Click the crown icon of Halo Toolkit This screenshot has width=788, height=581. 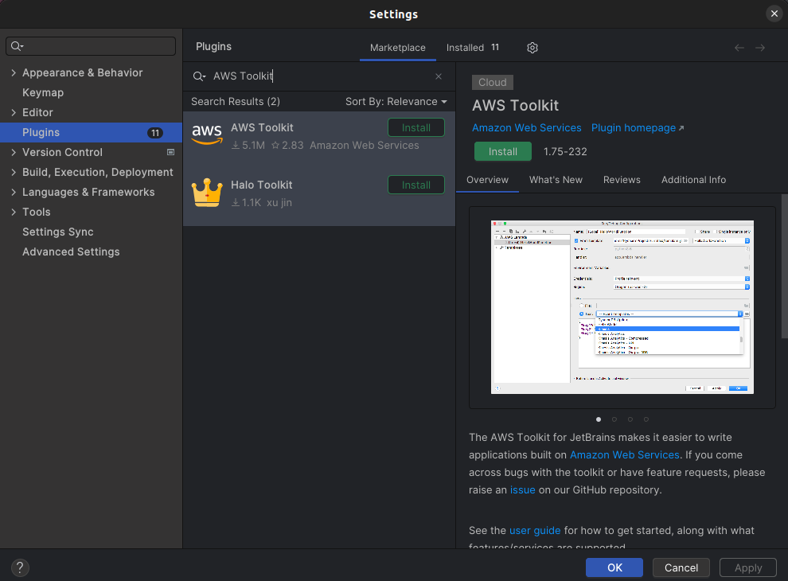[x=207, y=193]
